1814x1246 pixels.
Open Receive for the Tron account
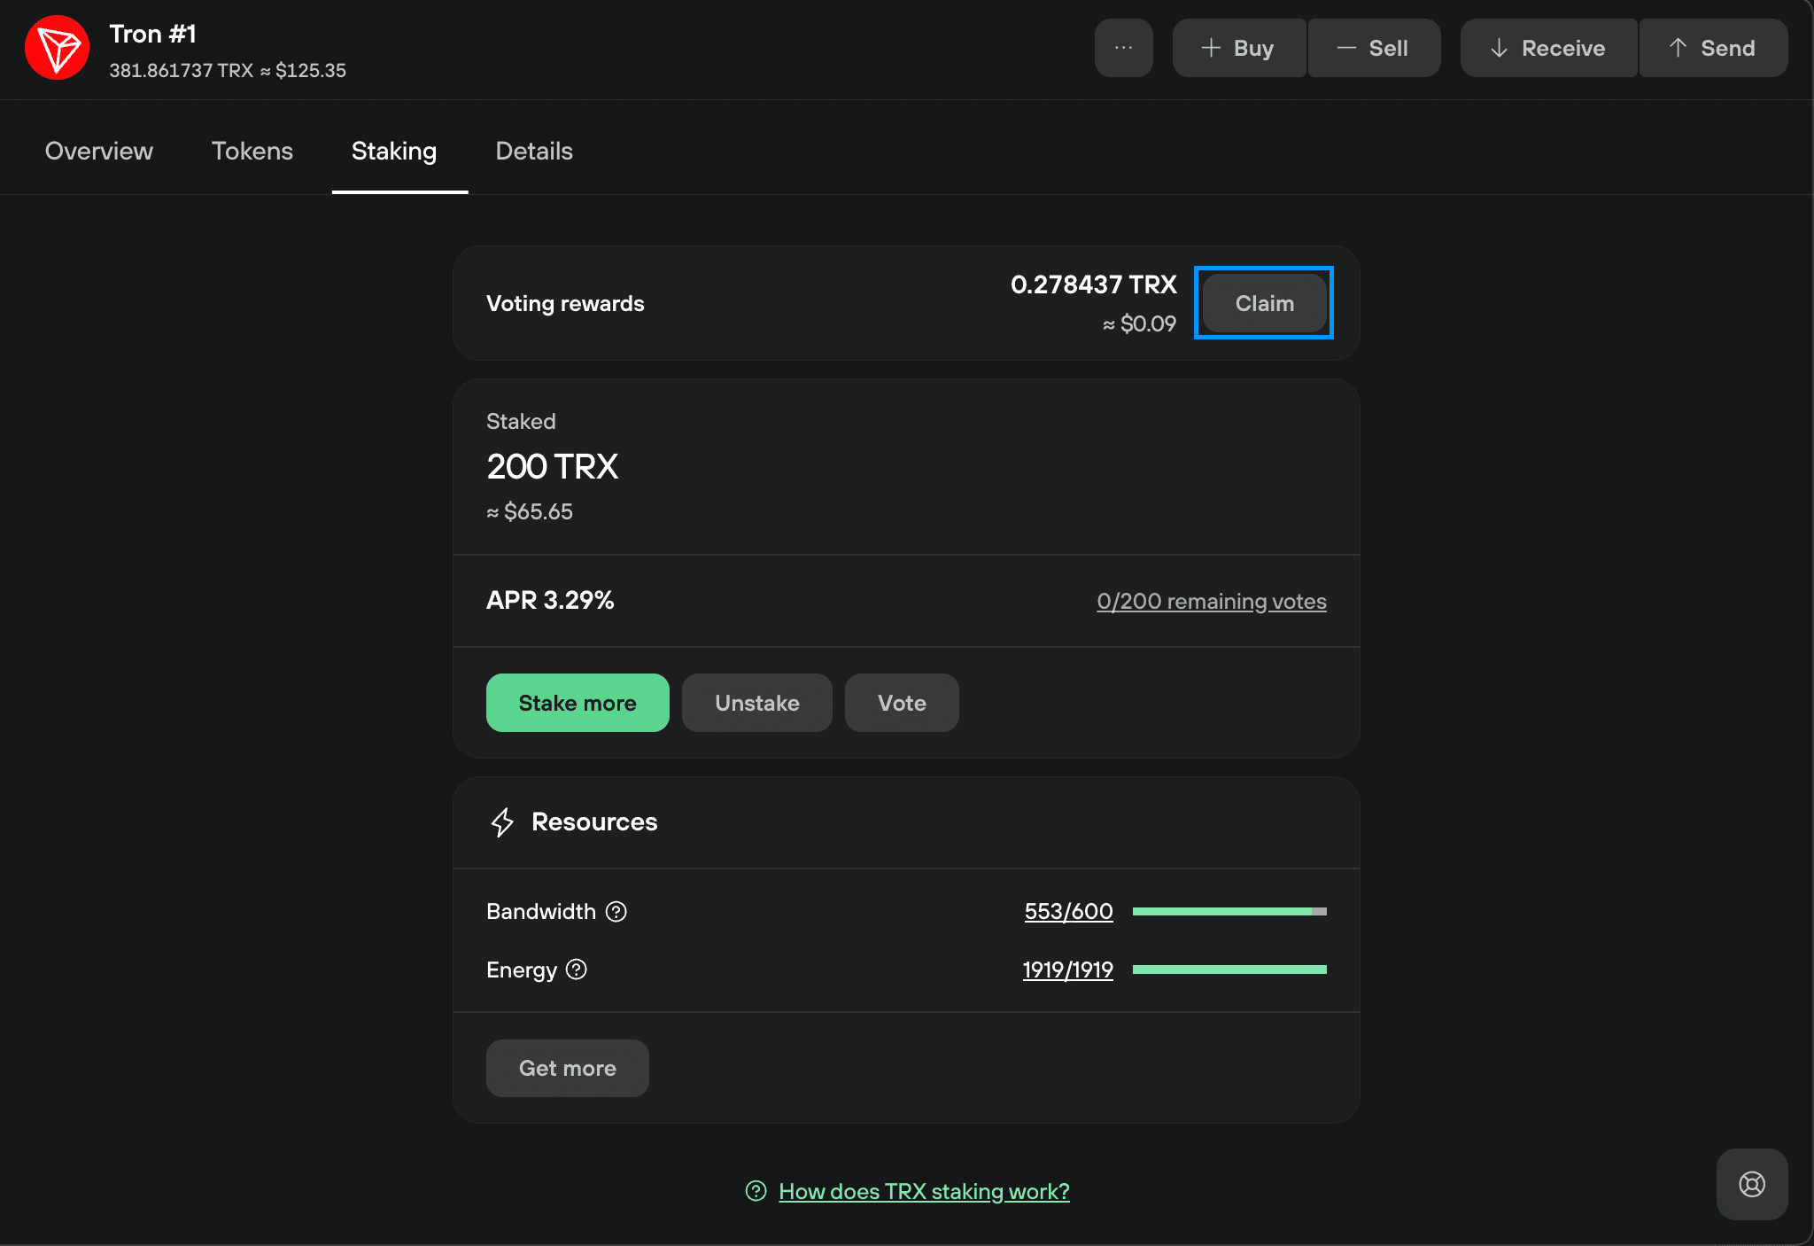tap(1548, 48)
